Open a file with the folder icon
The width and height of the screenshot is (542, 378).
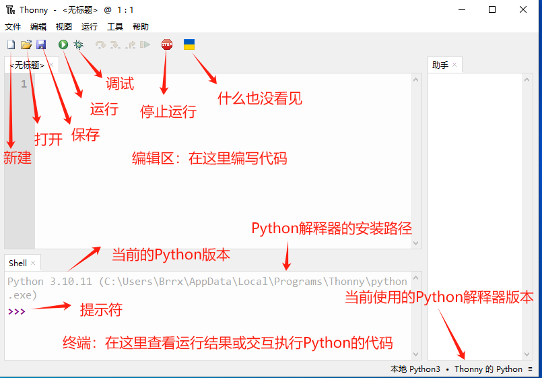pos(26,44)
